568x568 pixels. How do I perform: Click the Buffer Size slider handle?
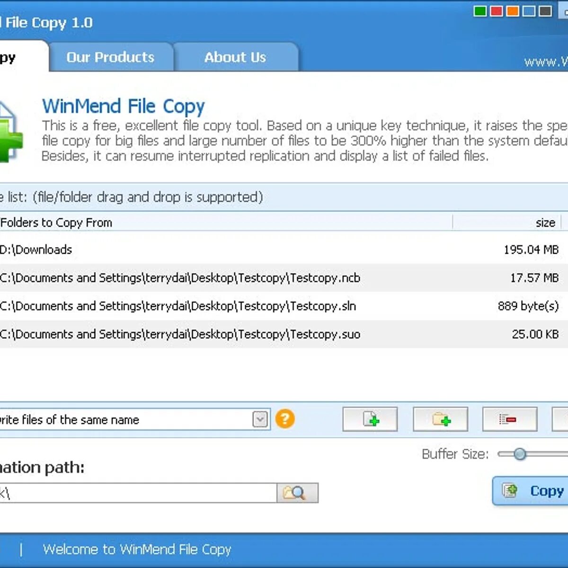pyautogui.click(x=520, y=454)
